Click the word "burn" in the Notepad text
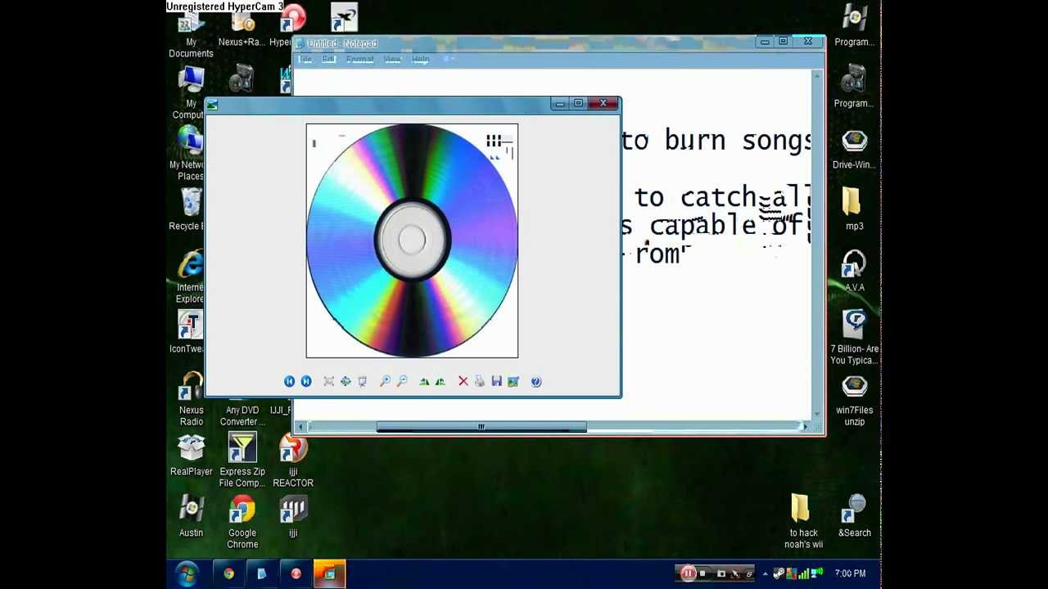 point(695,141)
